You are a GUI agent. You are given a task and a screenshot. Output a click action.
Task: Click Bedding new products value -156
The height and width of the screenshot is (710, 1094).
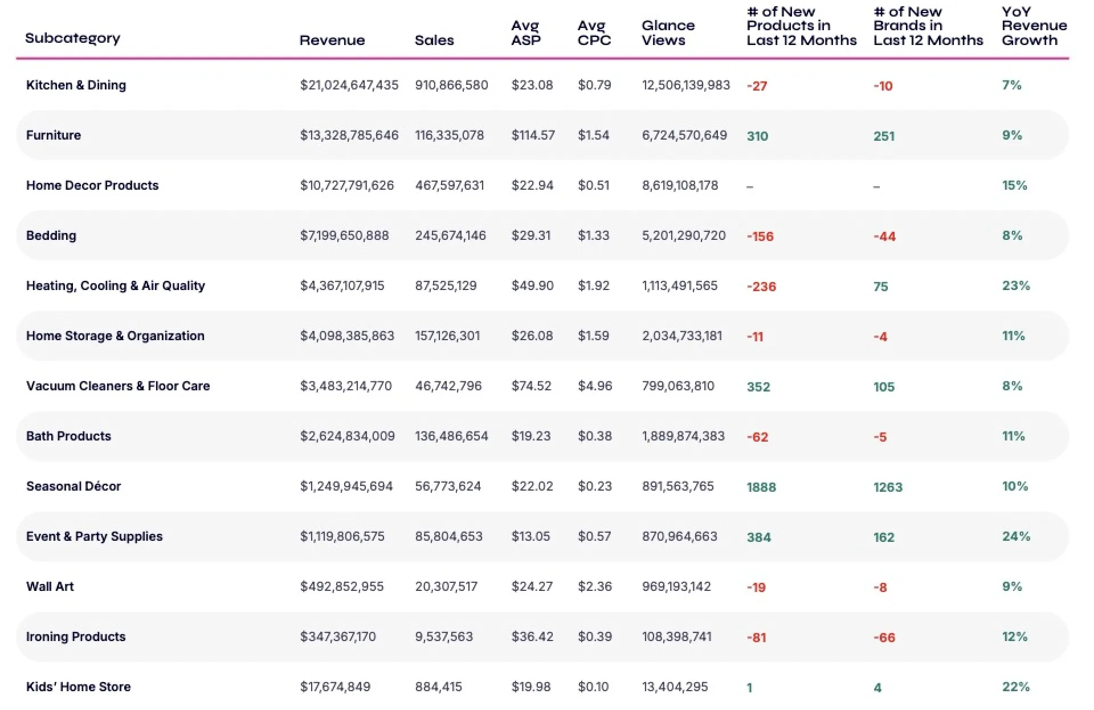[761, 236]
